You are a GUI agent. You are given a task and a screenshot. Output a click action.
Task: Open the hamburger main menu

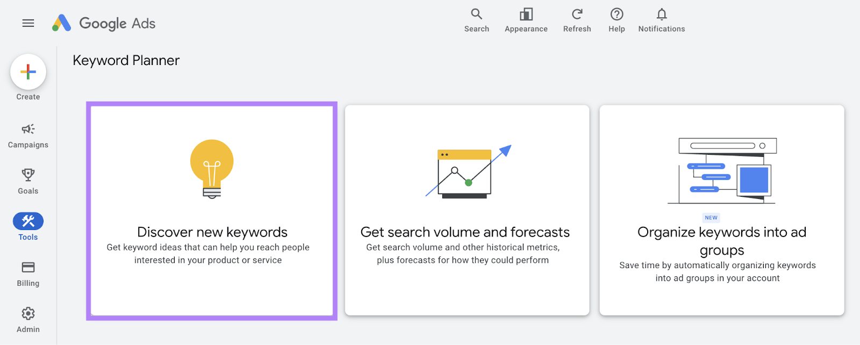tap(28, 23)
